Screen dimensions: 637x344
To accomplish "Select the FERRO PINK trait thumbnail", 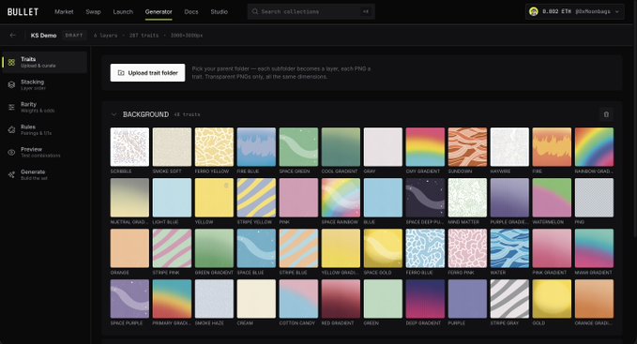I will pos(467,248).
